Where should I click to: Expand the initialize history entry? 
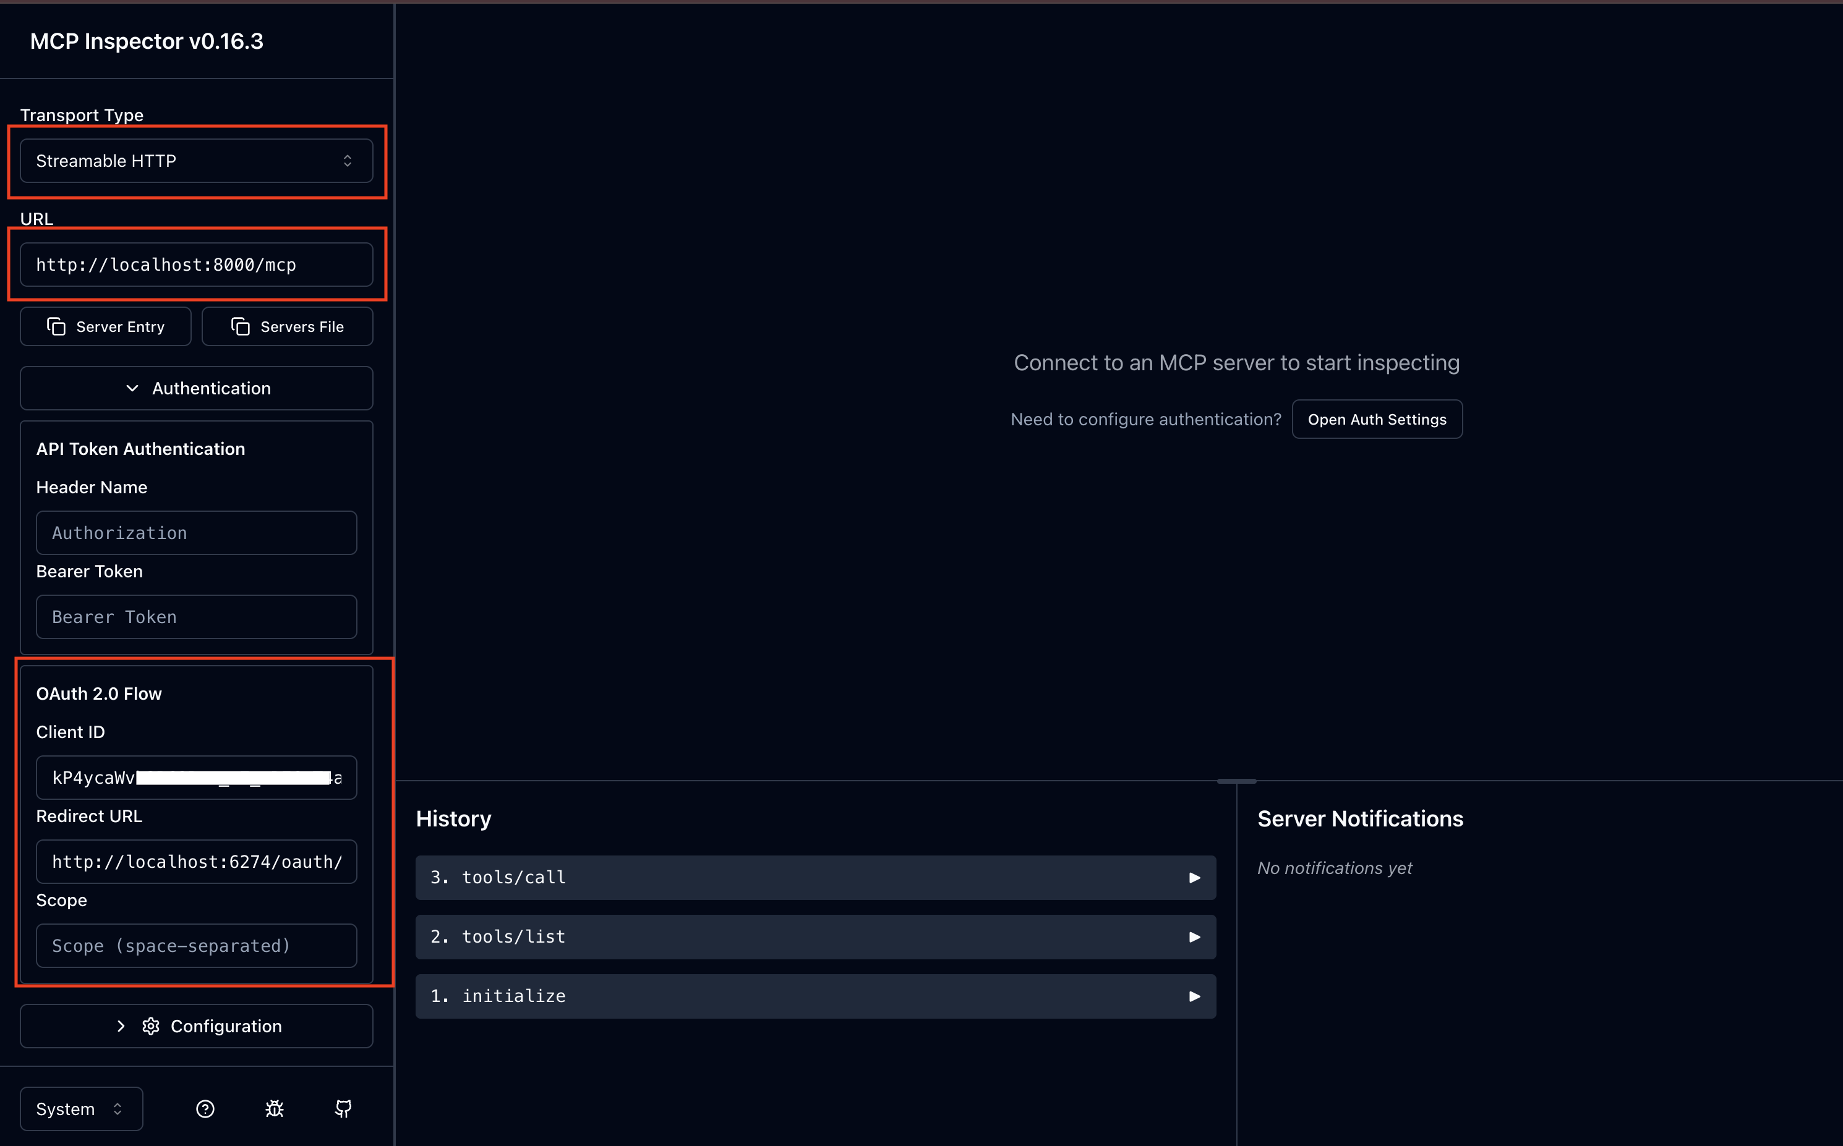[1195, 995]
